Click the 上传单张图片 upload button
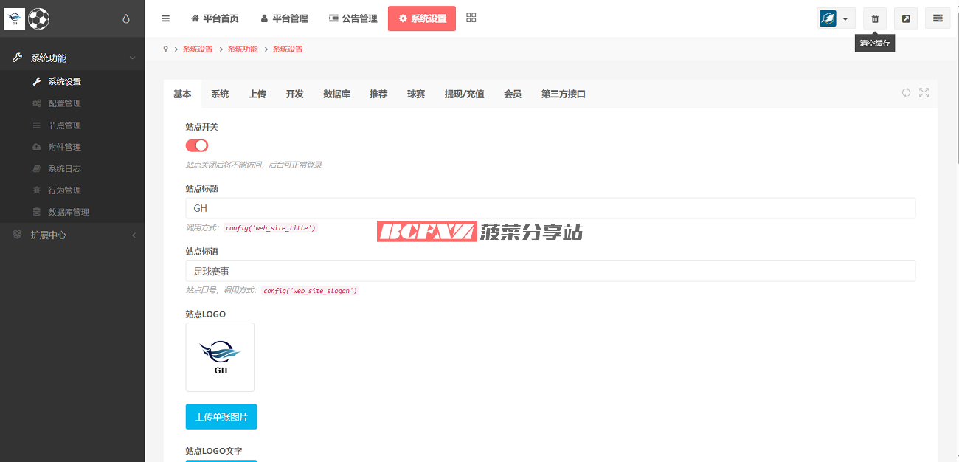The height and width of the screenshot is (462, 959). pos(221,417)
